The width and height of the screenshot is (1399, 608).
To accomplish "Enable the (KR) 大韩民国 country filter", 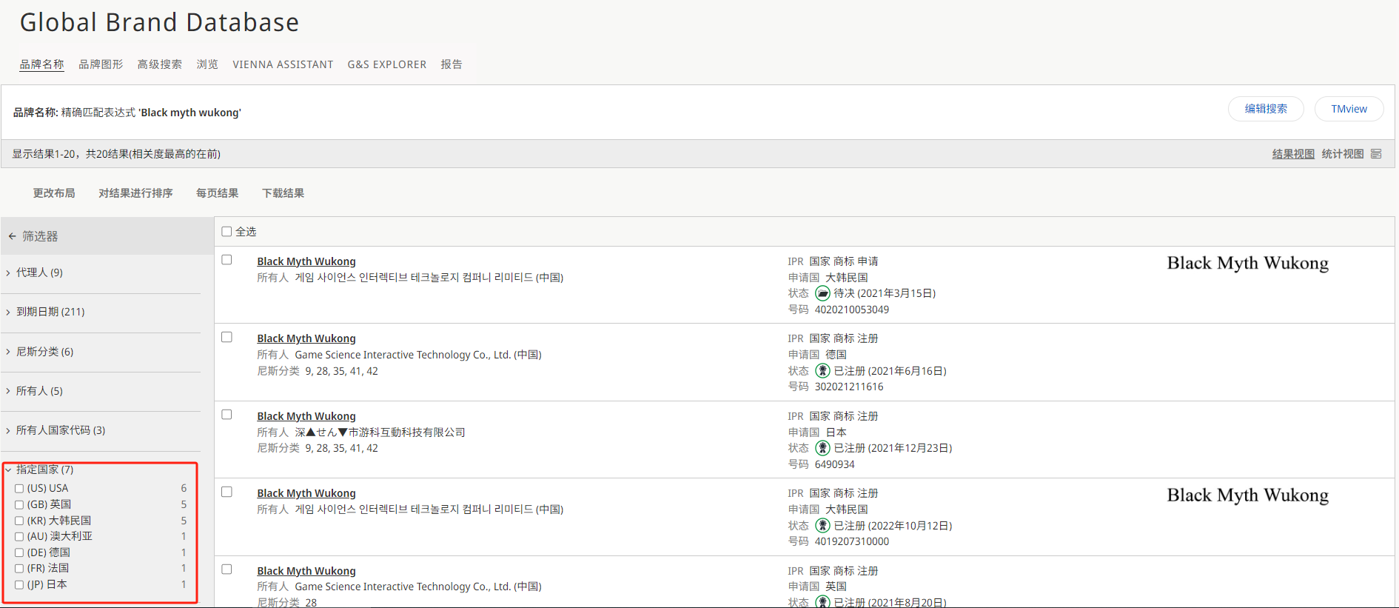I will click(x=19, y=521).
